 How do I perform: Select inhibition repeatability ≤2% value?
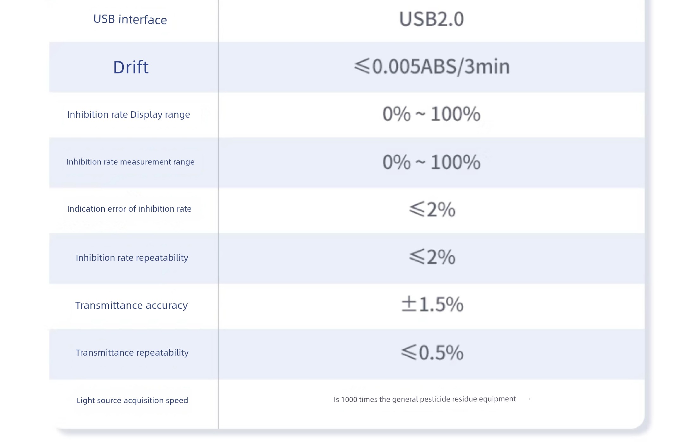pyautogui.click(x=432, y=257)
